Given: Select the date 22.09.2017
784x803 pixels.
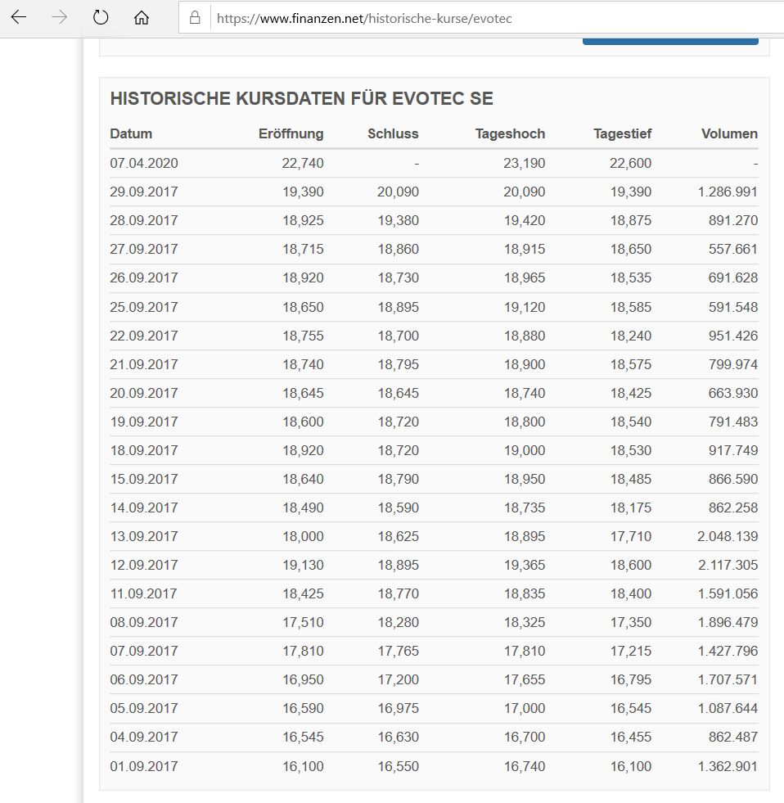Looking at the screenshot, I should [x=144, y=336].
